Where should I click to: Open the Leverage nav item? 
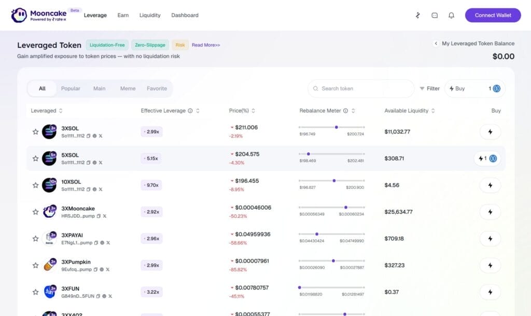click(x=95, y=15)
